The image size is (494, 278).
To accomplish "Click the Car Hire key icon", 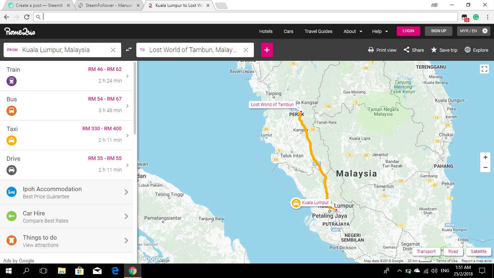I will [x=12, y=216].
